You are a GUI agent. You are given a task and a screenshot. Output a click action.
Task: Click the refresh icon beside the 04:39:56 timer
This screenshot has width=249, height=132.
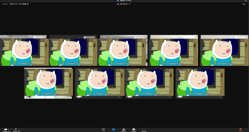(130, 4)
